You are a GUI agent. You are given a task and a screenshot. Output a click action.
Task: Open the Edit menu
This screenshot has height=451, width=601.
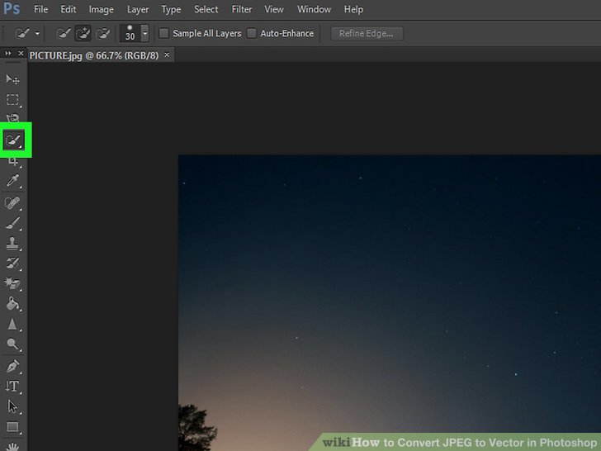click(69, 9)
